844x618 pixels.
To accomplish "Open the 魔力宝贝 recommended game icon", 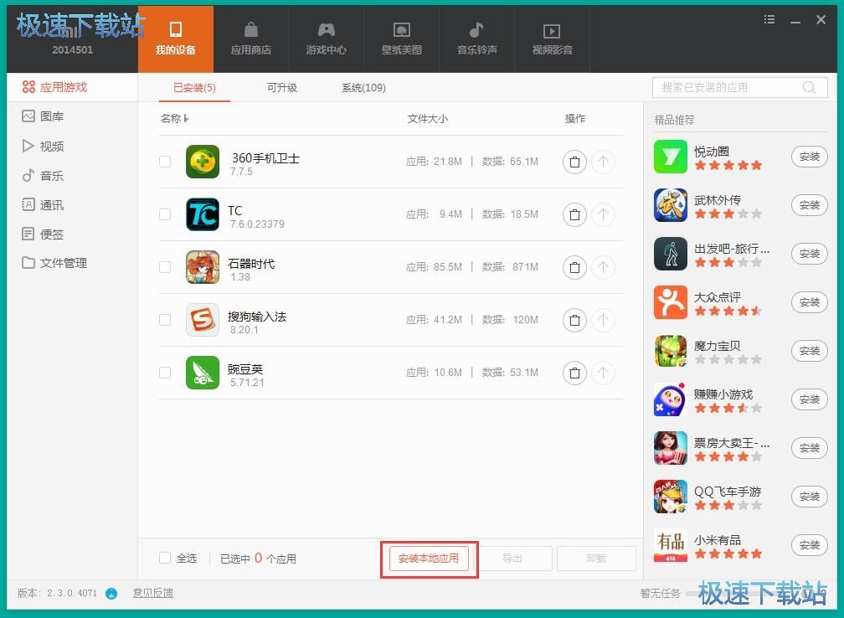I will 671,351.
